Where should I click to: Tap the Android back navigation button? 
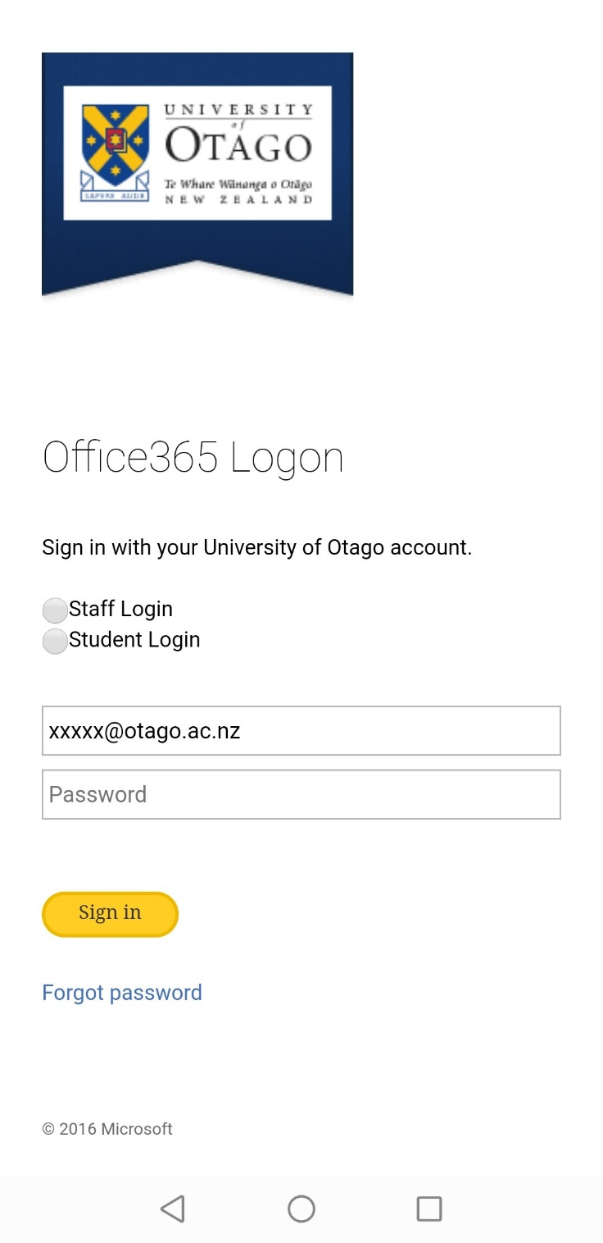click(173, 1209)
